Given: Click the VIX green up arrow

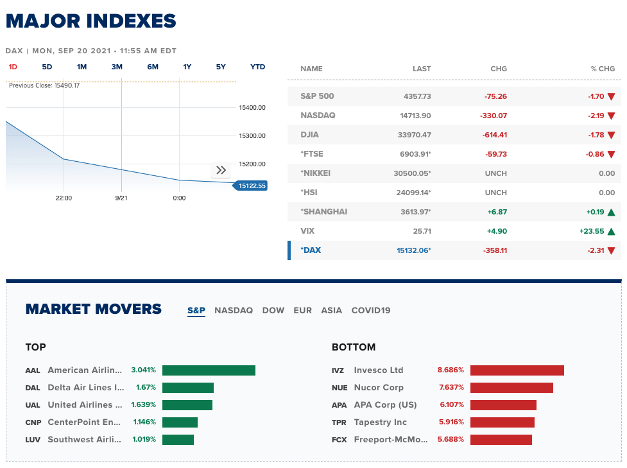Looking at the screenshot, I should pos(611,231).
